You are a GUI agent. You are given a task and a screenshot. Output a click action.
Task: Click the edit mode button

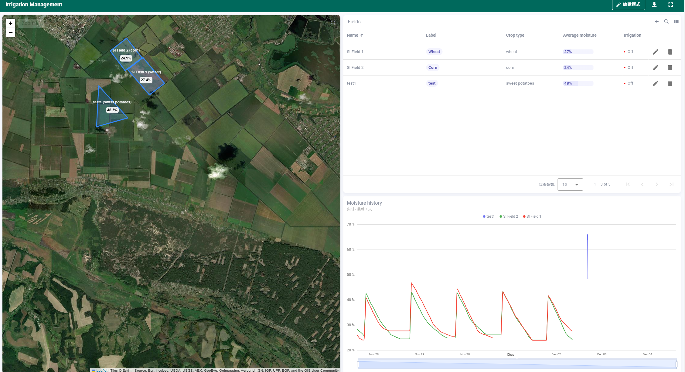point(628,5)
